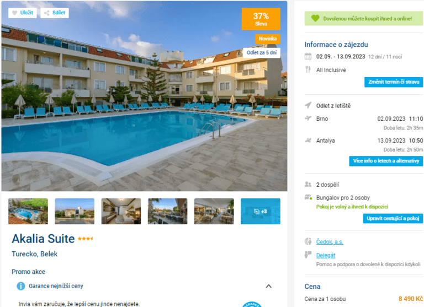The image size is (424, 307).
Task: Click the heart icon on Uložit
Action: (x=14, y=13)
